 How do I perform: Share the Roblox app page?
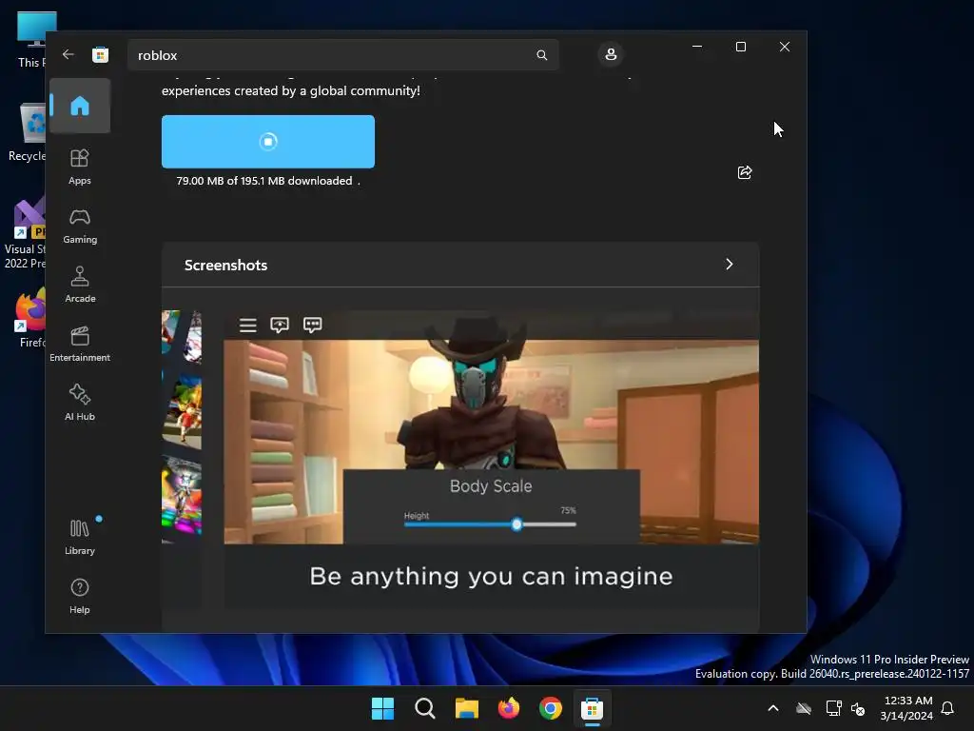[744, 173]
